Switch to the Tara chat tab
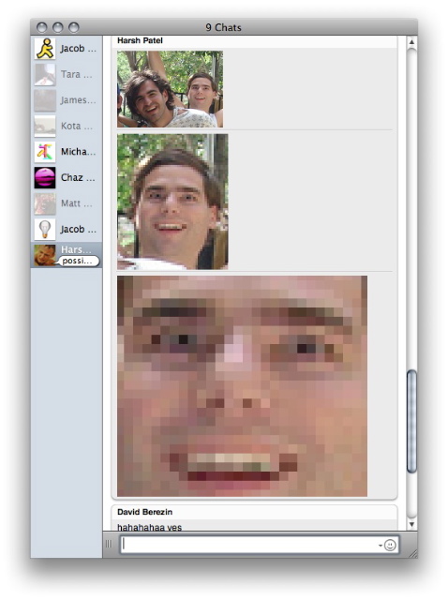This screenshot has height=600, width=448. [66, 74]
